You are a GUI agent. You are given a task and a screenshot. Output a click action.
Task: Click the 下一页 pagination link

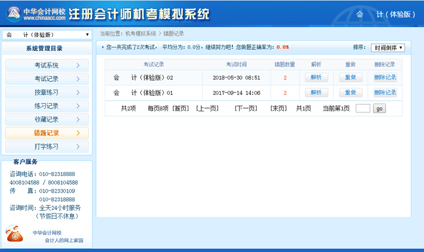coord(246,109)
